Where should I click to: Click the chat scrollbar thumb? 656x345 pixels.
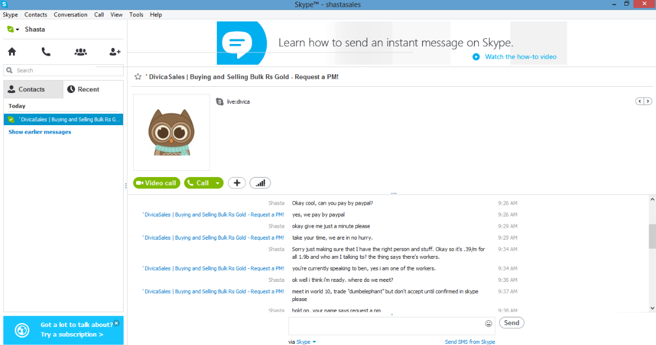652,236
